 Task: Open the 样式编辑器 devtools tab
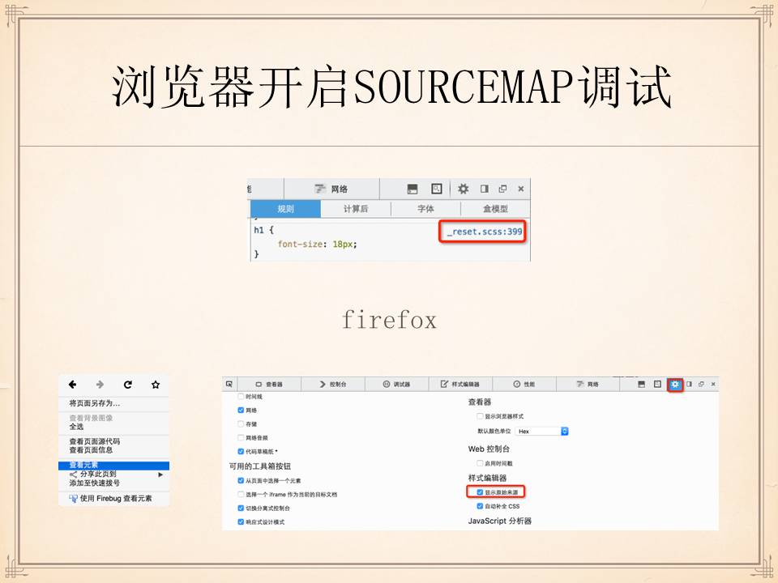460,384
